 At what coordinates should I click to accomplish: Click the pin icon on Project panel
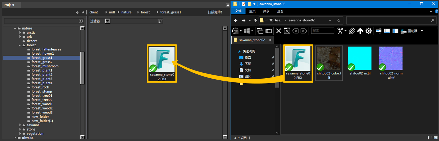point(227,5)
